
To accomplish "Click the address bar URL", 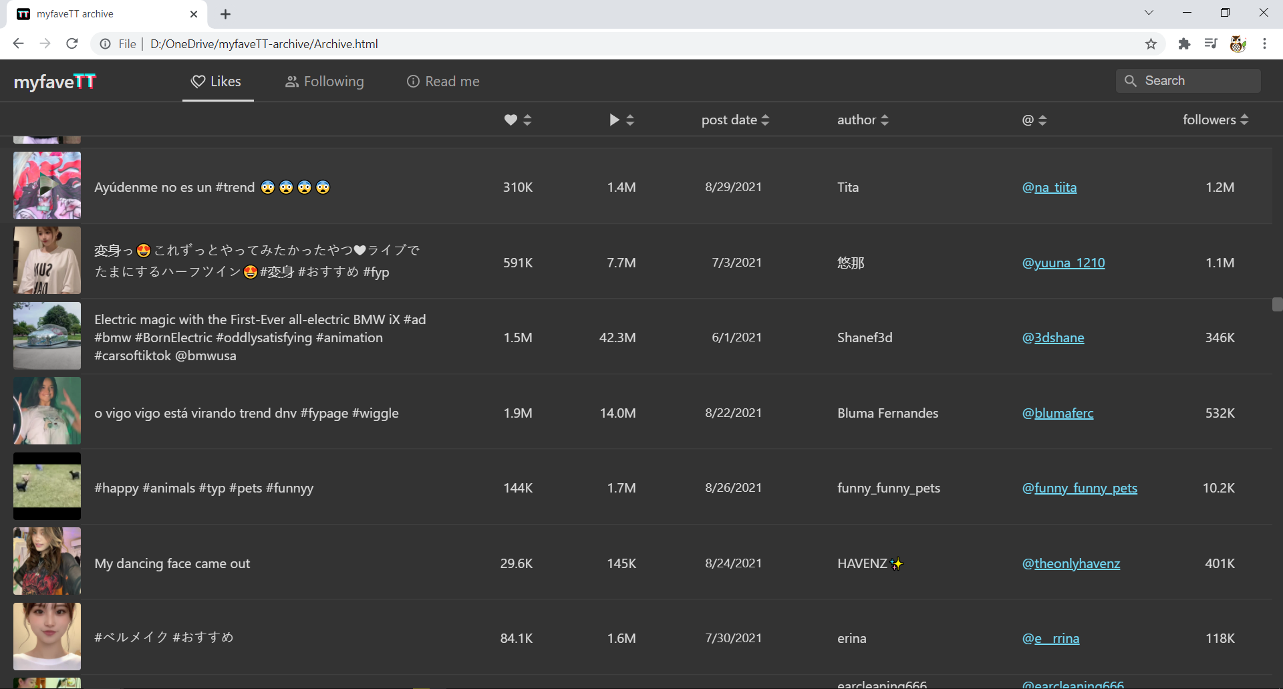I will (264, 43).
